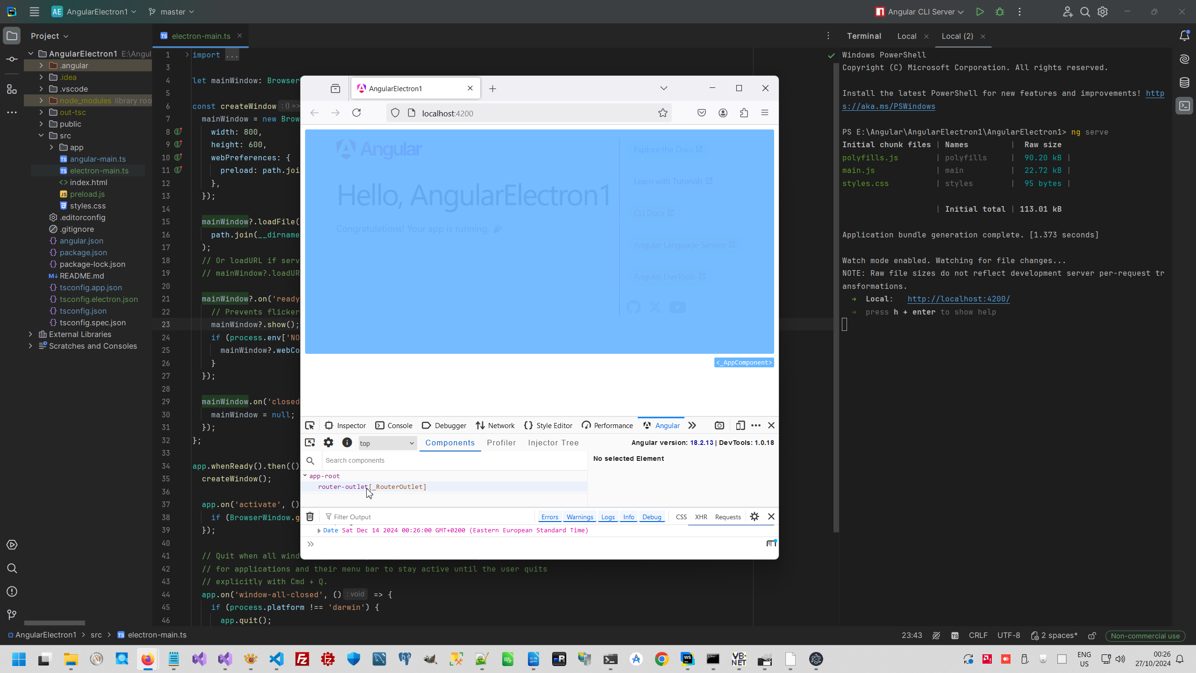Run Angular CLI Server with the play icon
Screen dimensions: 1196x673
[980, 12]
